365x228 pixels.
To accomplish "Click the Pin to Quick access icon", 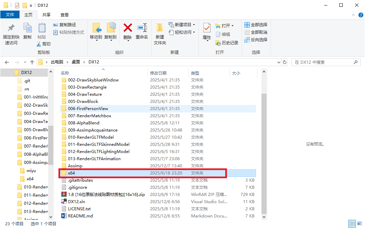I will (11, 28).
